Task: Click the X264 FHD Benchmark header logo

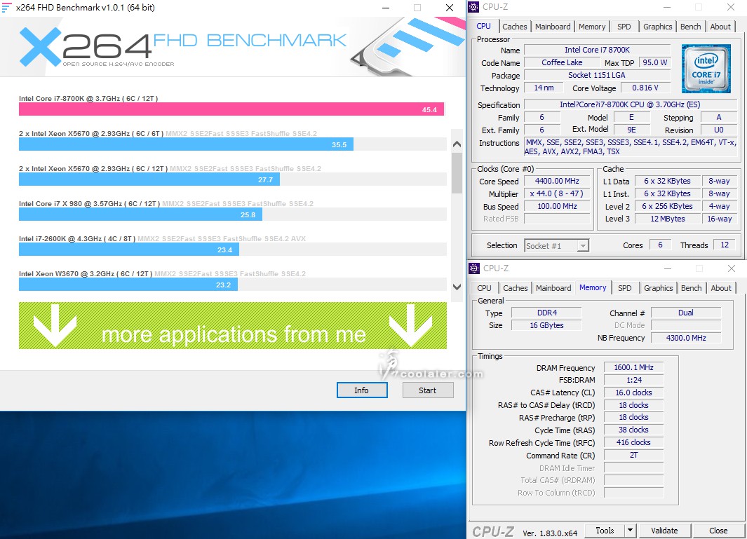Action: coord(183,48)
